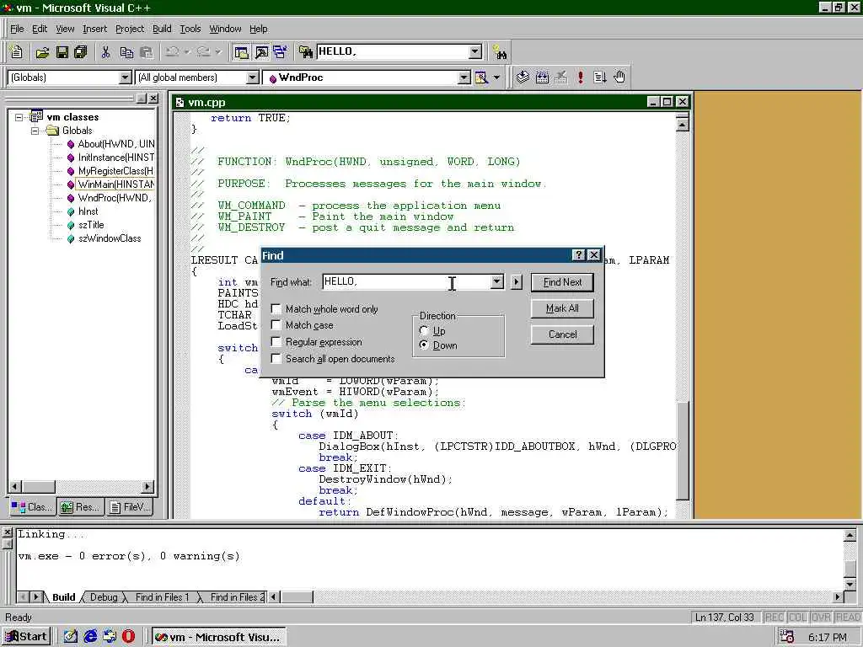This screenshot has width=863, height=647.
Task: Switch to the FileView workspace tab
Action: point(130,507)
